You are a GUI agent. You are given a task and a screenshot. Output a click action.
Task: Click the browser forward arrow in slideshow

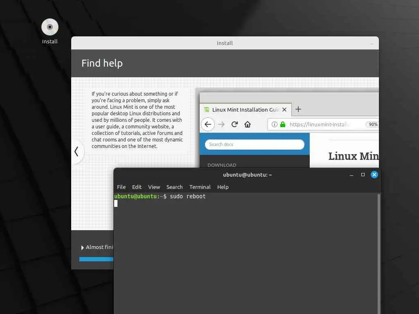click(x=221, y=124)
